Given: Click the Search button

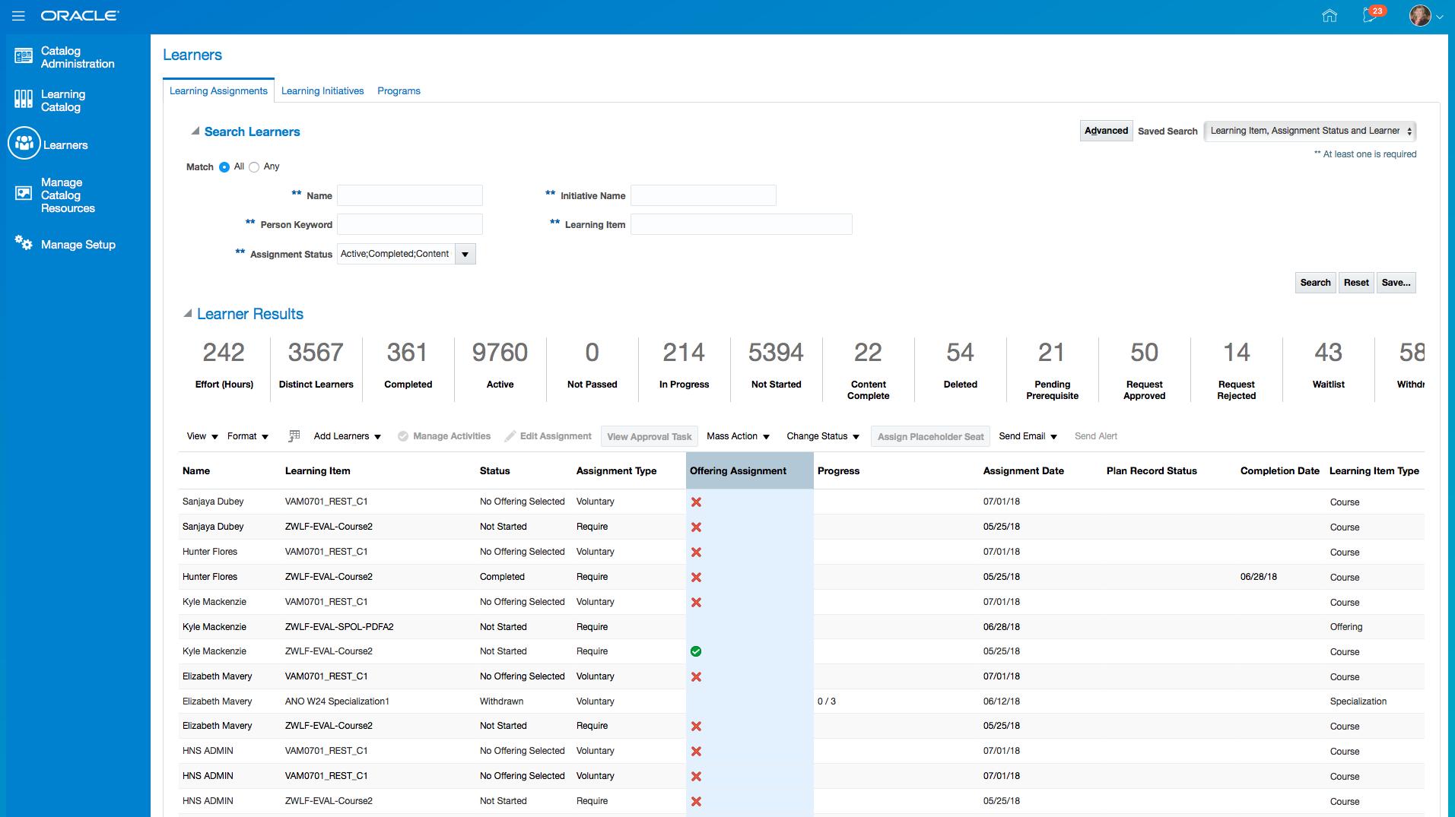Looking at the screenshot, I should 1314,283.
